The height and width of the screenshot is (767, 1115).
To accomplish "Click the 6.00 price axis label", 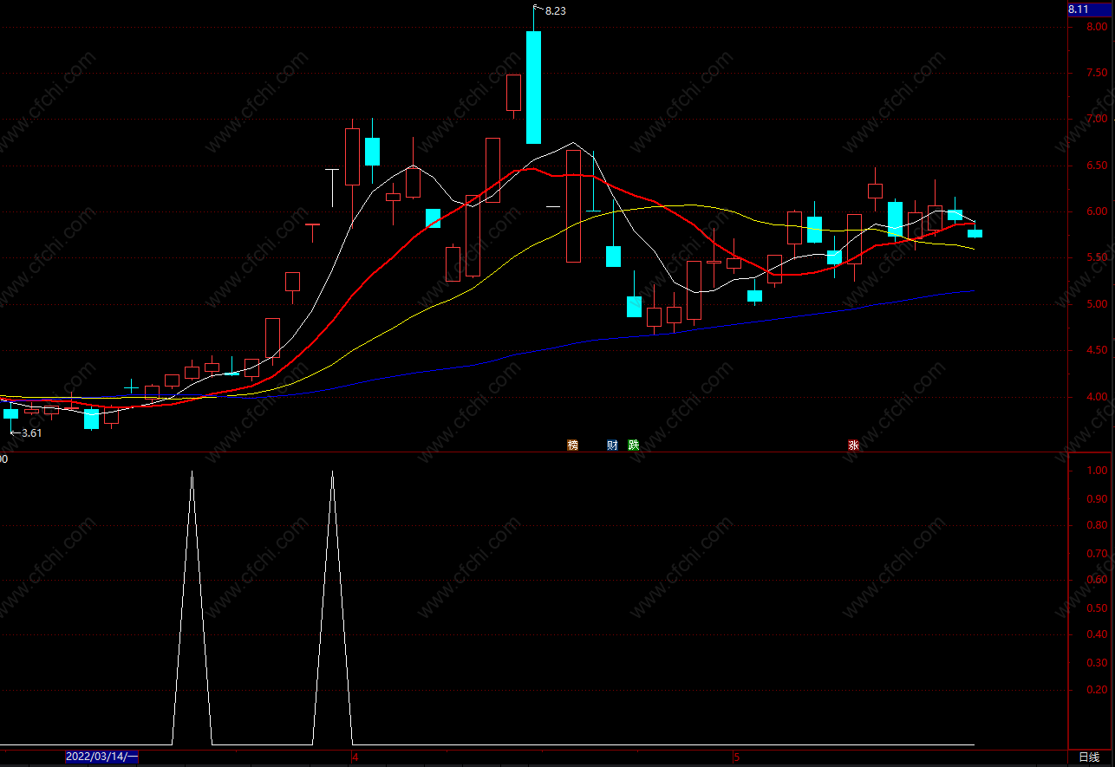I will (x=1098, y=211).
